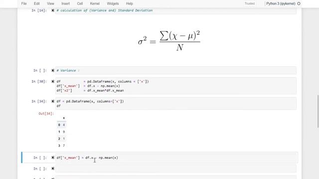Open the File menu
This screenshot has width=319, height=179.
pyautogui.click(x=24, y=3)
